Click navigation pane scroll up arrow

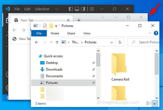[x=98, y=51]
